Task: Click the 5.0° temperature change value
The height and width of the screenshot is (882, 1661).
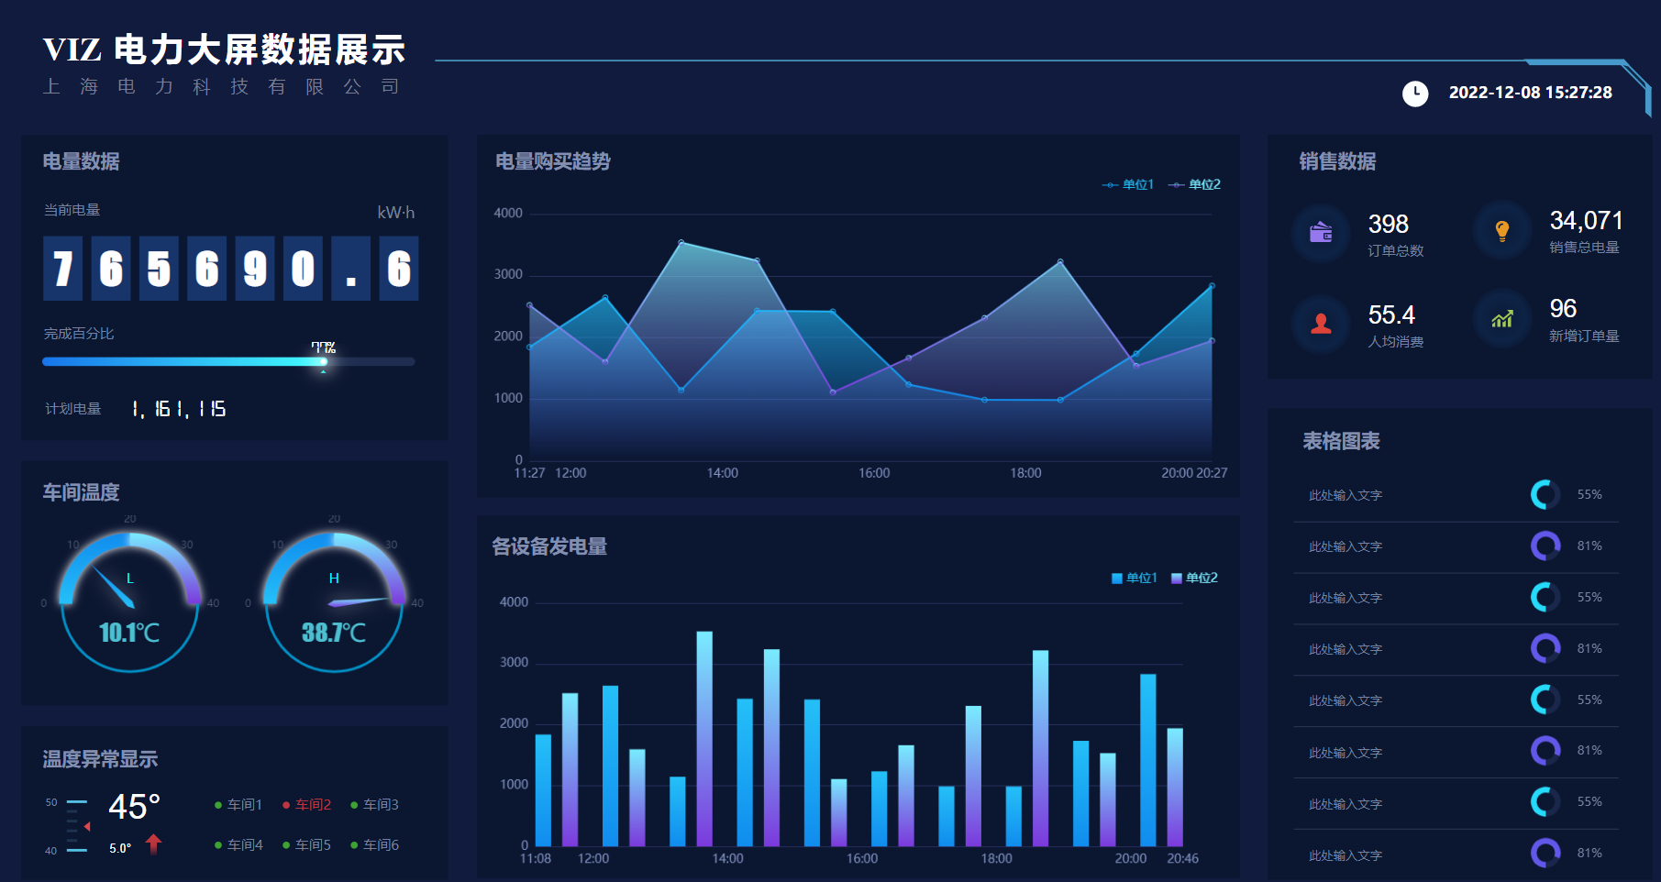Action: point(120,849)
